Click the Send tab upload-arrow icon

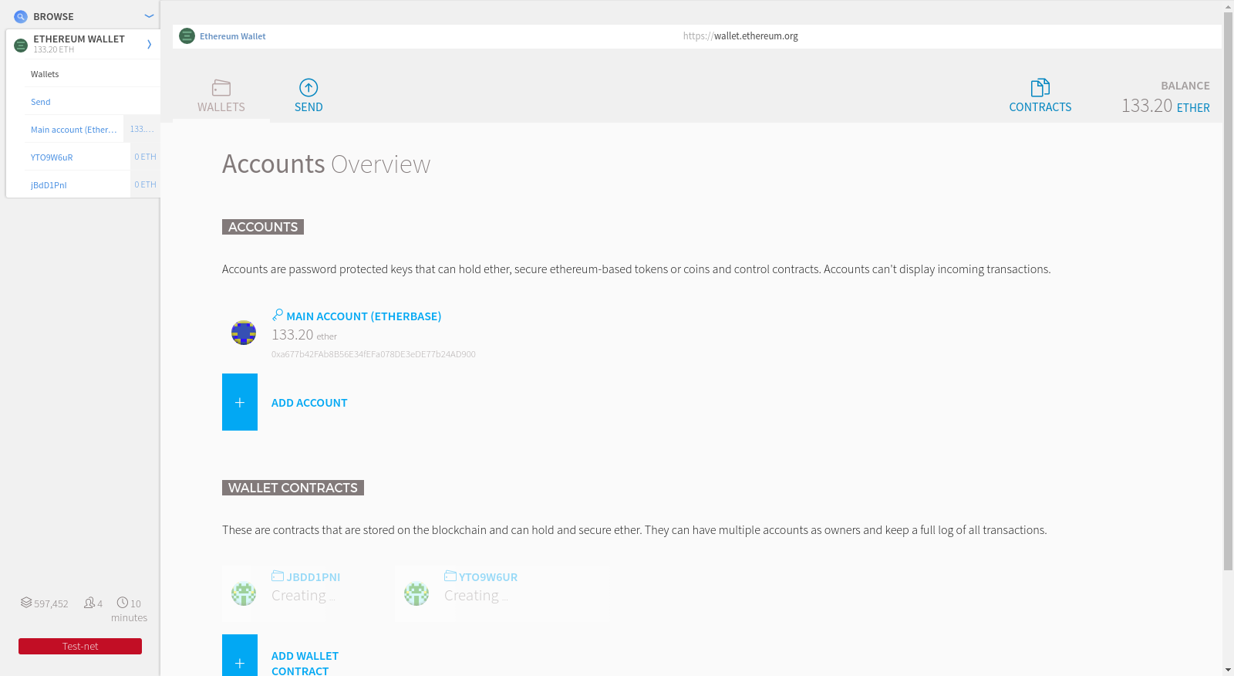pyautogui.click(x=308, y=87)
